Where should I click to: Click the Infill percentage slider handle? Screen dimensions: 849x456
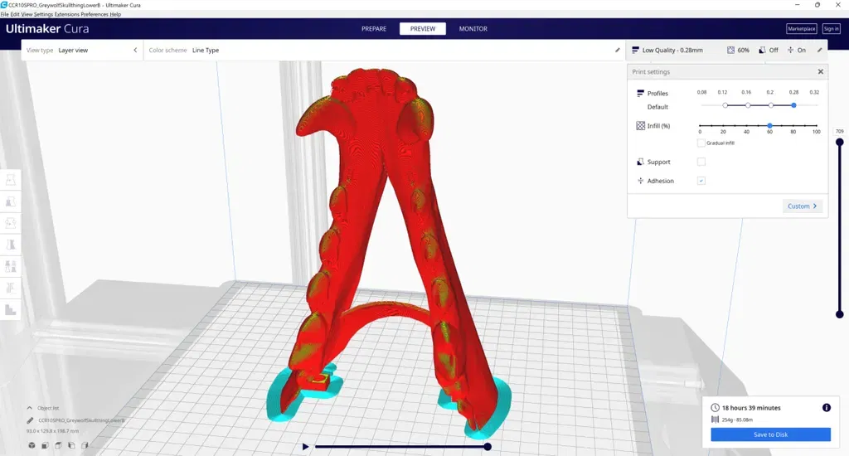769,126
